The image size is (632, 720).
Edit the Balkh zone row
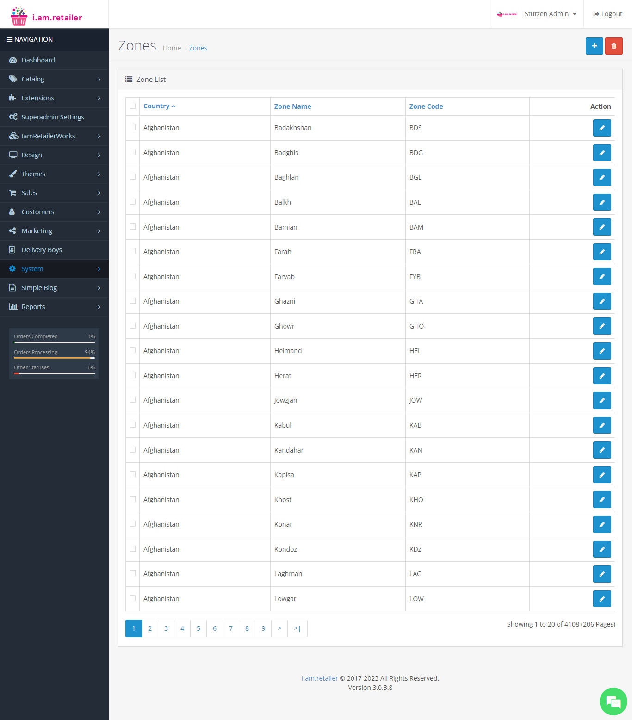click(x=602, y=202)
